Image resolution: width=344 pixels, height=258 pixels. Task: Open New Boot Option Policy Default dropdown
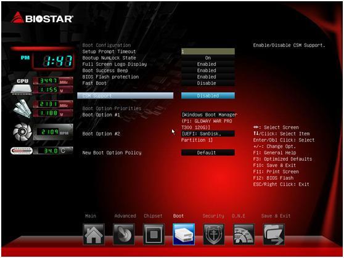pyautogui.click(x=208, y=153)
